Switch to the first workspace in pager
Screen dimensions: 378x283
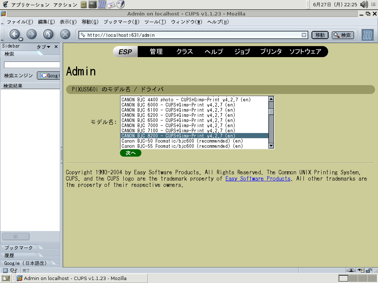pos(343,279)
